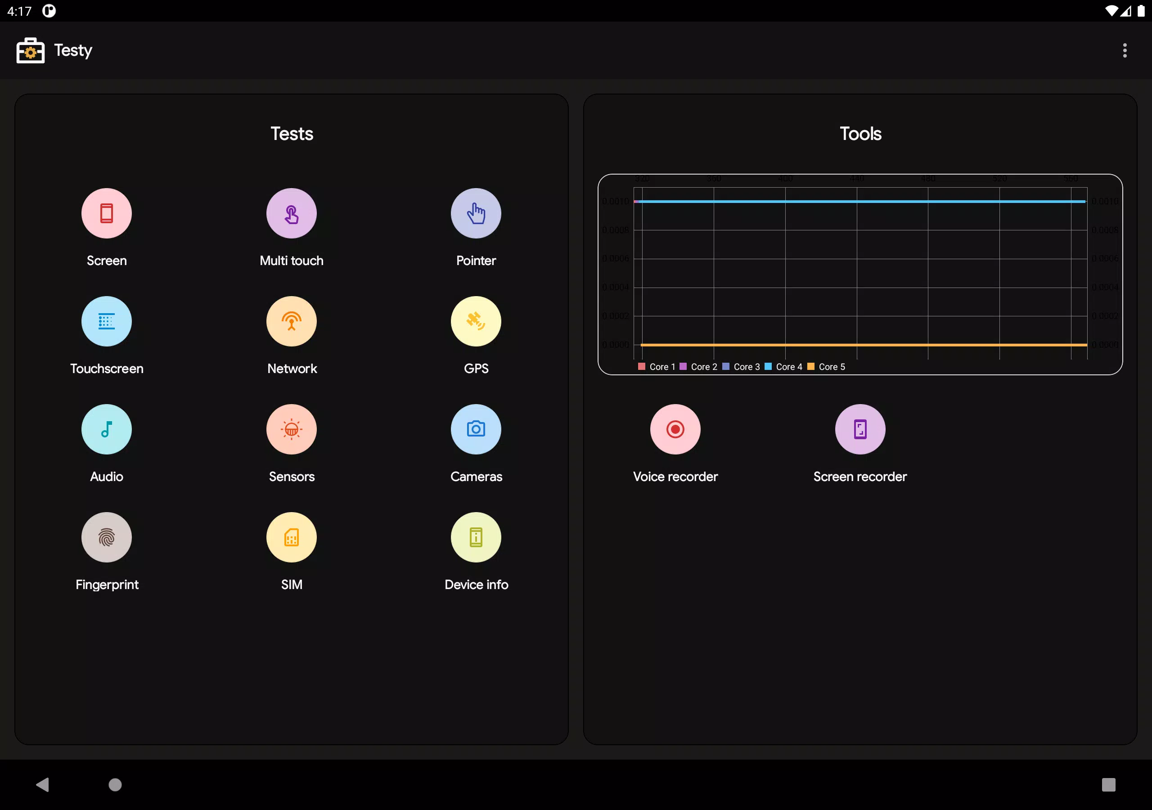Tap the Android back navigation button

point(43,784)
